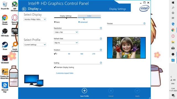Click the monitor and laptop illustration

point(34,81)
